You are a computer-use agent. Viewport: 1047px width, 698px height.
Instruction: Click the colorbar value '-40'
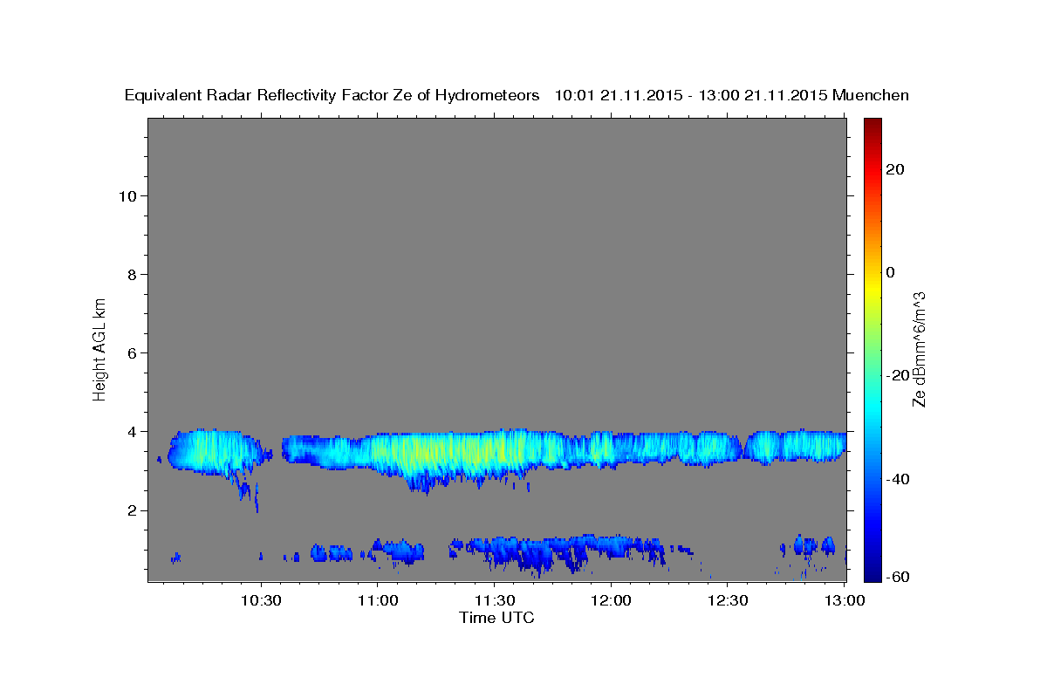(898, 479)
